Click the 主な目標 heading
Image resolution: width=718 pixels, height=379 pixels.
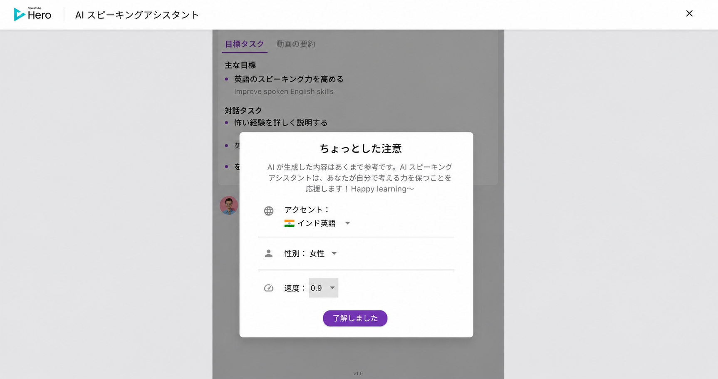(x=240, y=65)
